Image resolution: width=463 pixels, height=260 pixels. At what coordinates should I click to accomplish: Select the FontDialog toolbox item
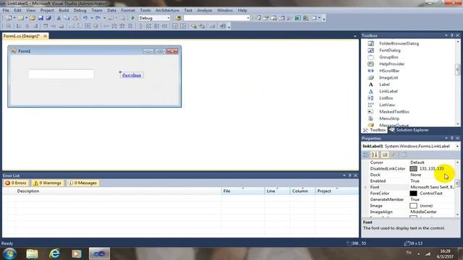point(390,50)
